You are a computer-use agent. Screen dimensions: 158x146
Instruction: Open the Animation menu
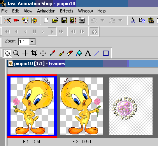pyautogui.click(x=46, y=11)
